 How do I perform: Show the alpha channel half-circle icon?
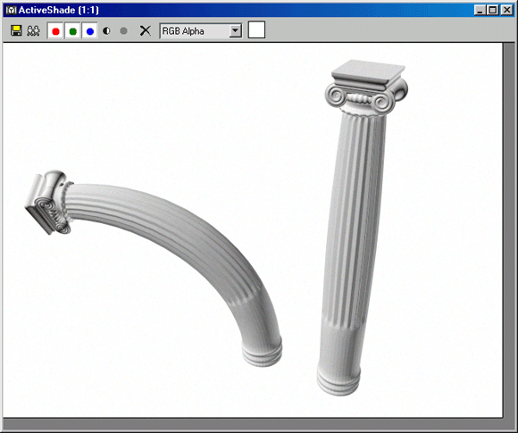pyautogui.click(x=106, y=31)
